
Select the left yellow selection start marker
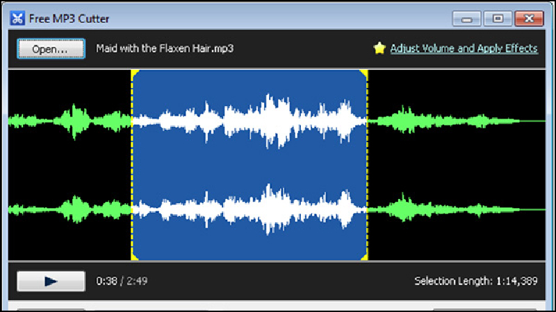132,165
